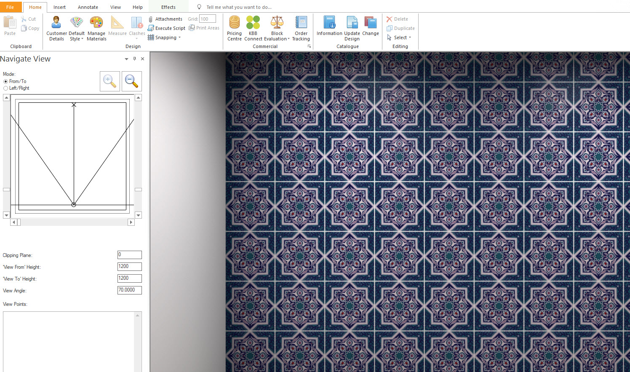This screenshot has width=630, height=372.
Task: Open Order Tracking
Action: pos(301,28)
